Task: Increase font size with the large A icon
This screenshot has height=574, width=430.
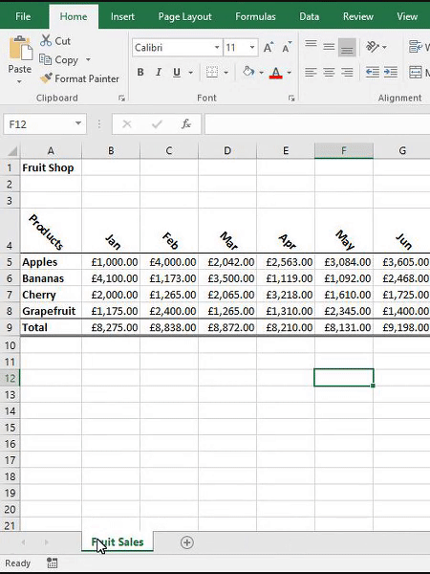Action: coord(269,48)
